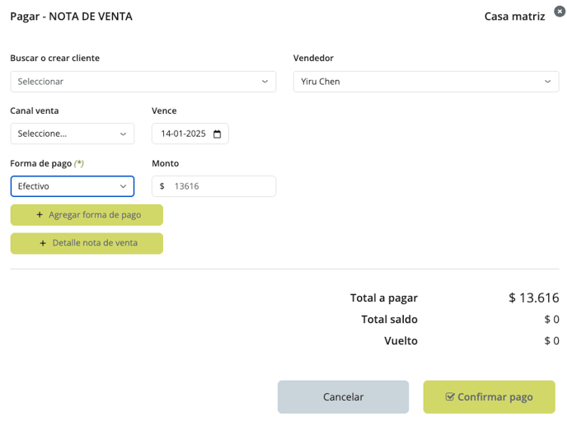
Task: Open the calendar icon in Vence field
Action: [x=217, y=134]
